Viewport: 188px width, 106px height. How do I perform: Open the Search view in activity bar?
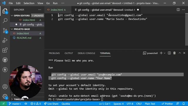click(5, 21)
